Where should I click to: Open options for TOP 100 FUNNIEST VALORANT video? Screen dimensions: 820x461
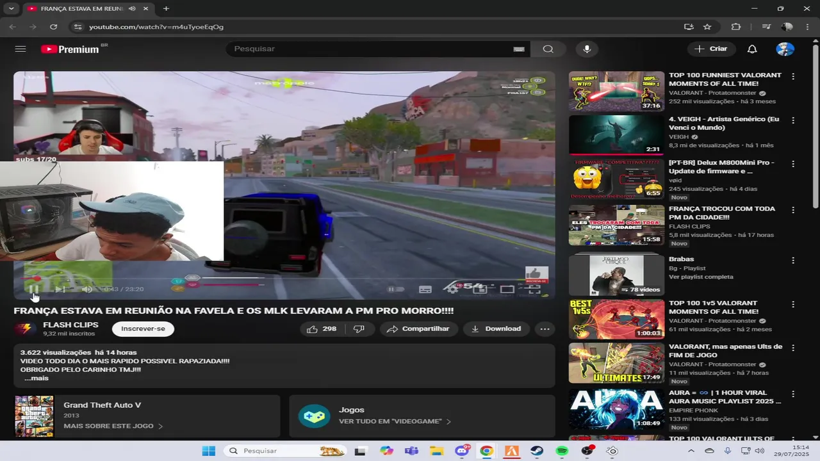tap(793, 76)
